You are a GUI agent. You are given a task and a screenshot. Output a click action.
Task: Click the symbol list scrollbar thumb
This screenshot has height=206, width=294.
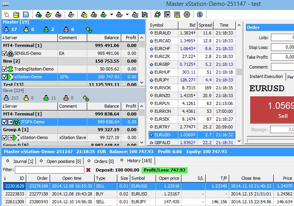click(239, 72)
